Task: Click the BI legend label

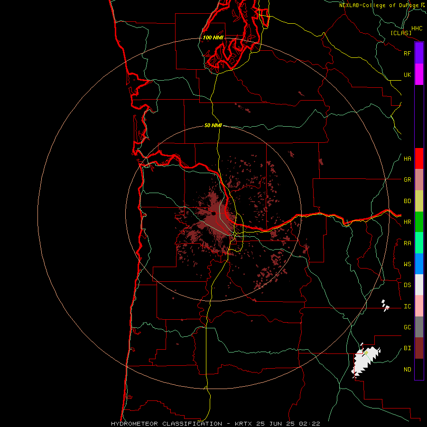Action: pos(408,348)
